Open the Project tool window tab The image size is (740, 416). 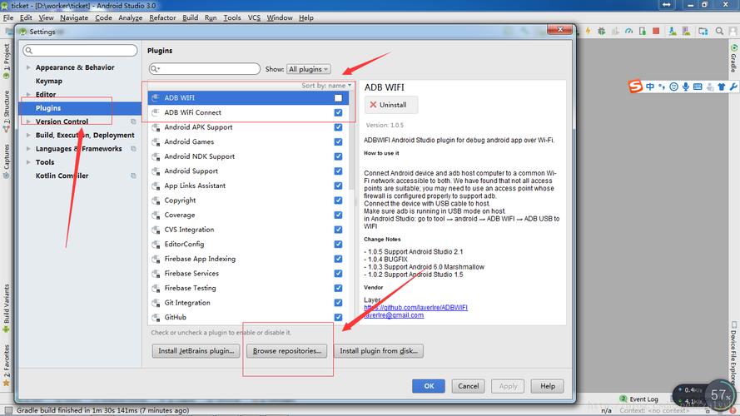6,61
